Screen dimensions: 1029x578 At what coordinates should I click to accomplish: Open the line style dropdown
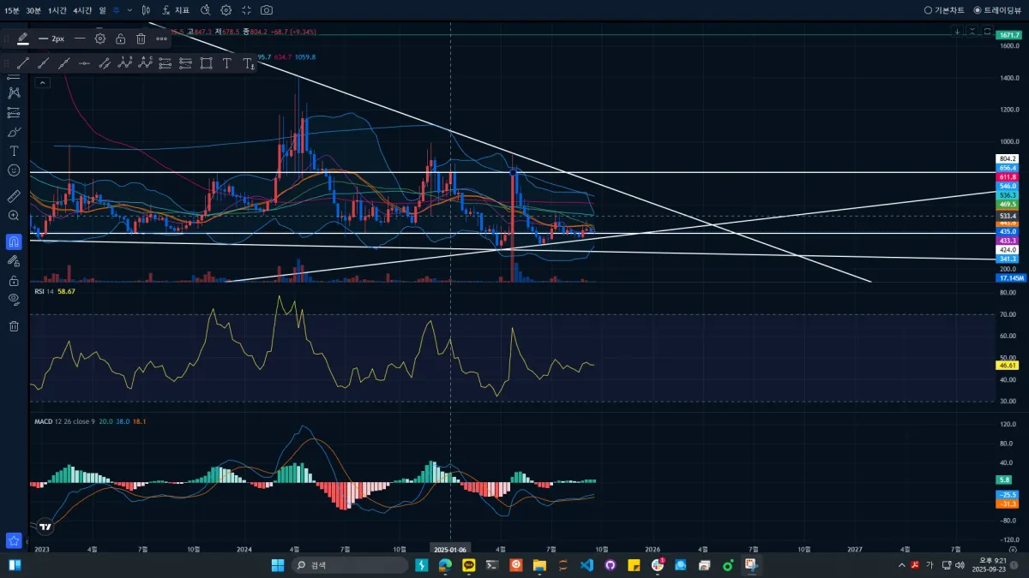(80, 39)
